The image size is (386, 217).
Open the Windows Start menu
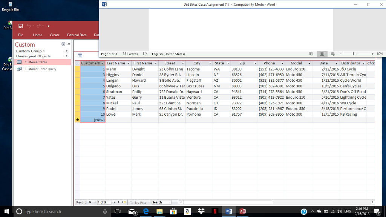[7, 211]
